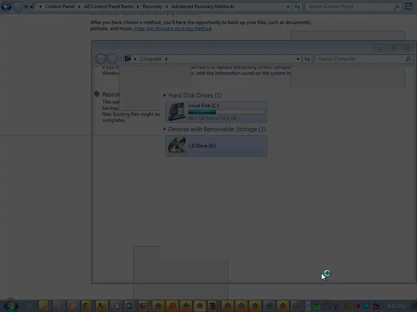Refresh the Control Panel address bar

pos(297,6)
